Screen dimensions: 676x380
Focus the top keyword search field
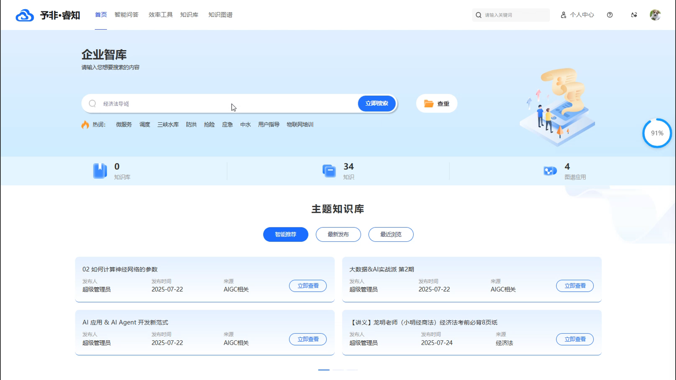pyautogui.click(x=514, y=15)
